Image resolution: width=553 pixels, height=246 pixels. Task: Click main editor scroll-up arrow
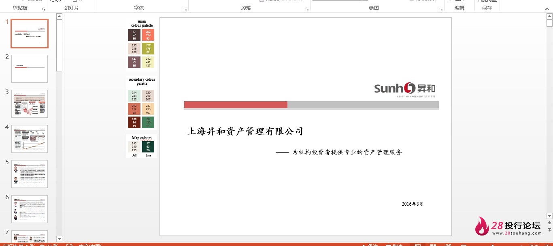549,17
